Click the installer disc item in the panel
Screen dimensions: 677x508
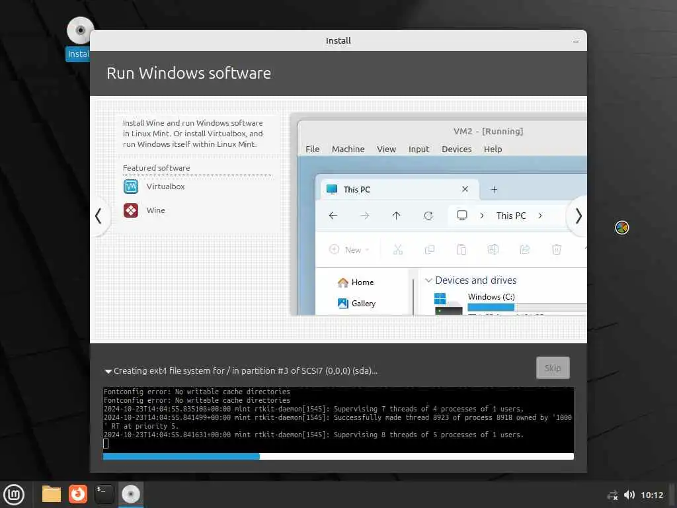pyautogui.click(x=131, y=494)
